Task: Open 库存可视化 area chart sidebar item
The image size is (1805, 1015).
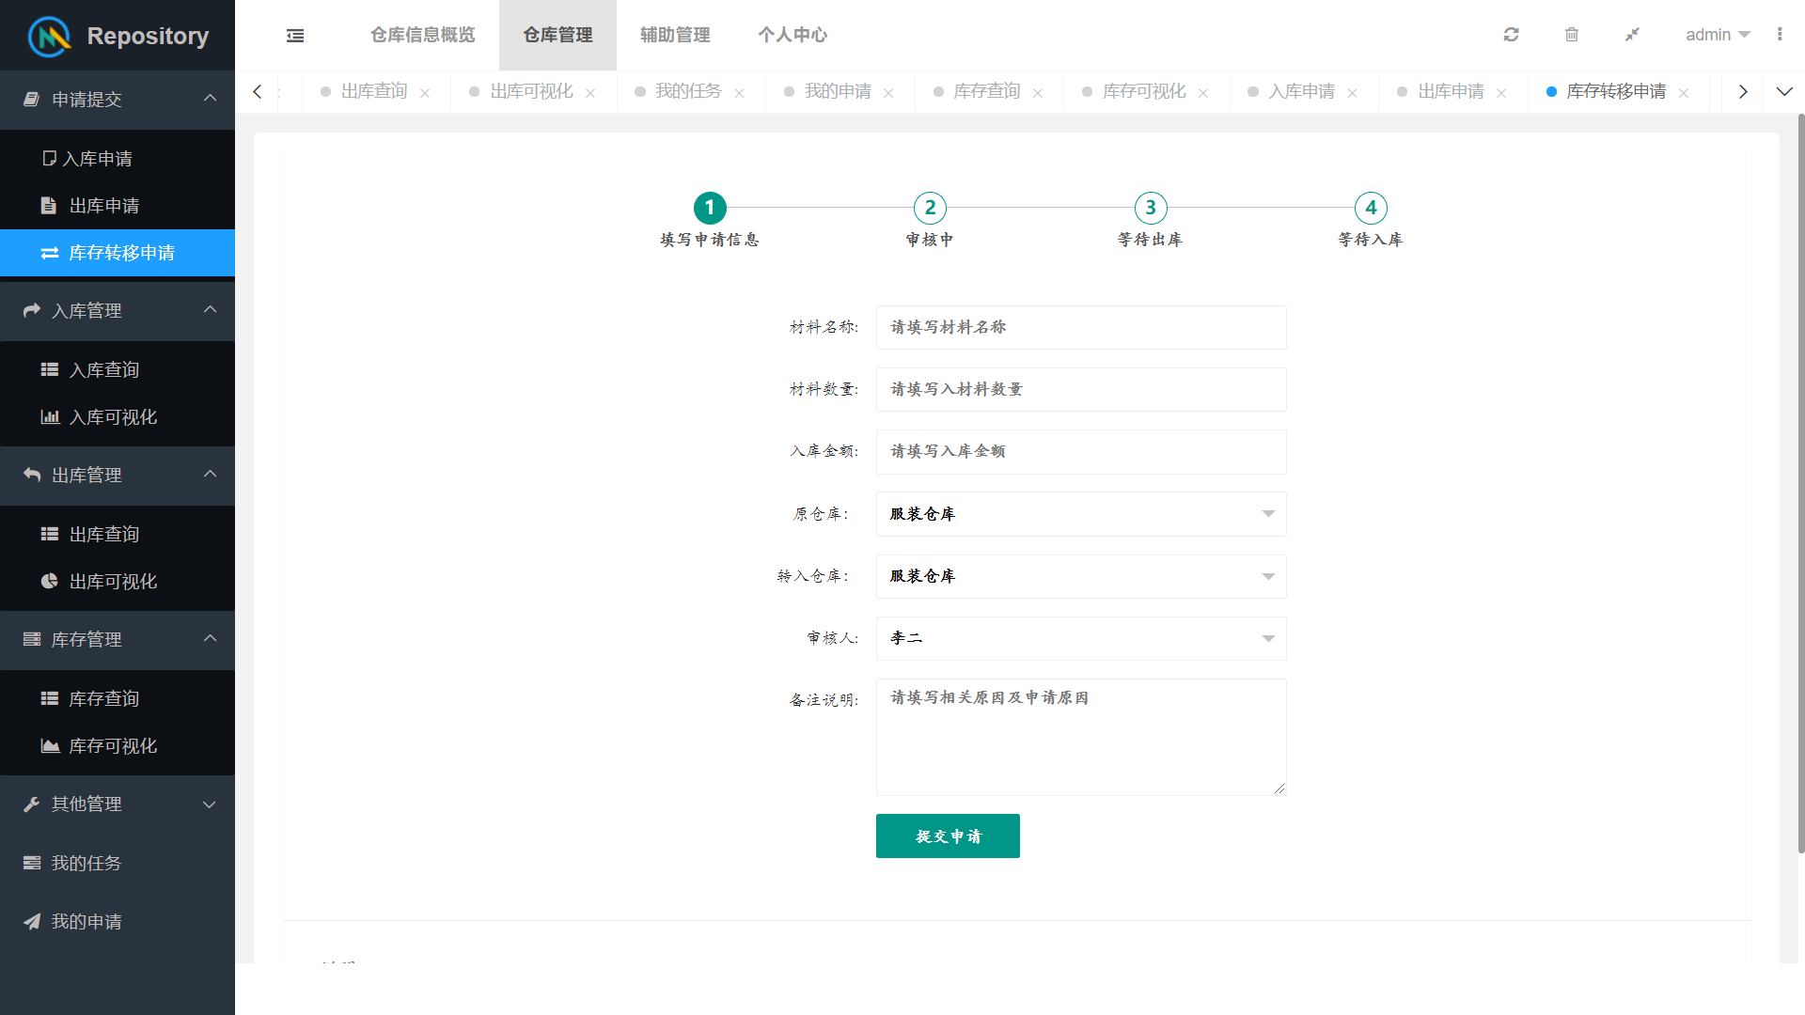Action: 113,746
